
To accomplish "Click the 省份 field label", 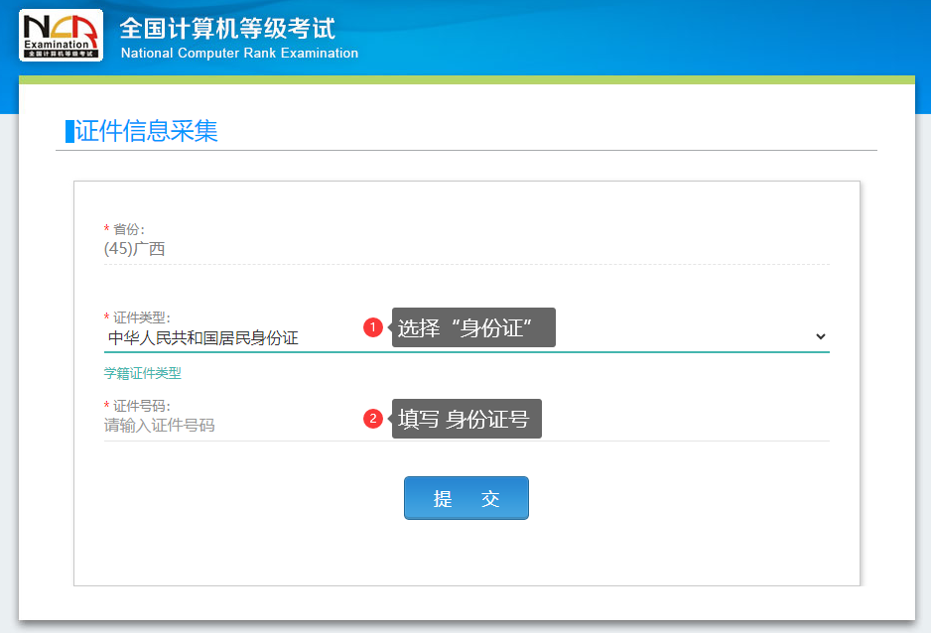I will click(128, 229).
